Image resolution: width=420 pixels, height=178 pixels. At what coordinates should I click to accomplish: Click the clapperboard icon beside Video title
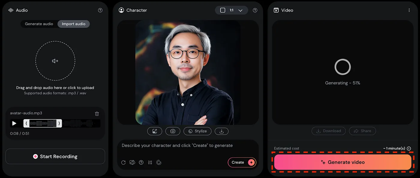276,10
